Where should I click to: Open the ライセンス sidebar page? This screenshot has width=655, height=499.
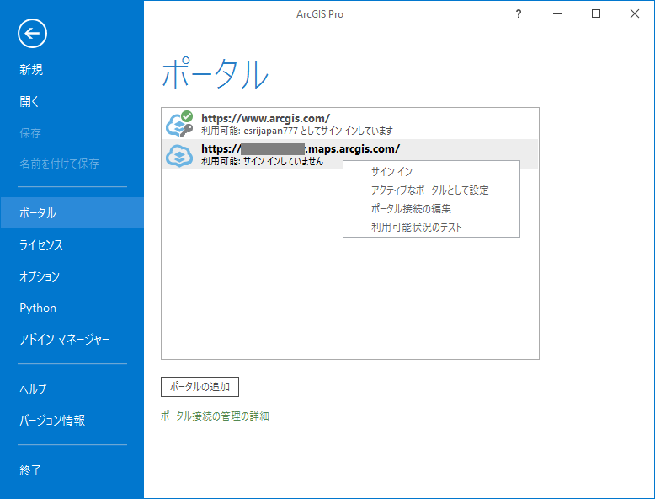pyautogui.click(x=41, y=245)
